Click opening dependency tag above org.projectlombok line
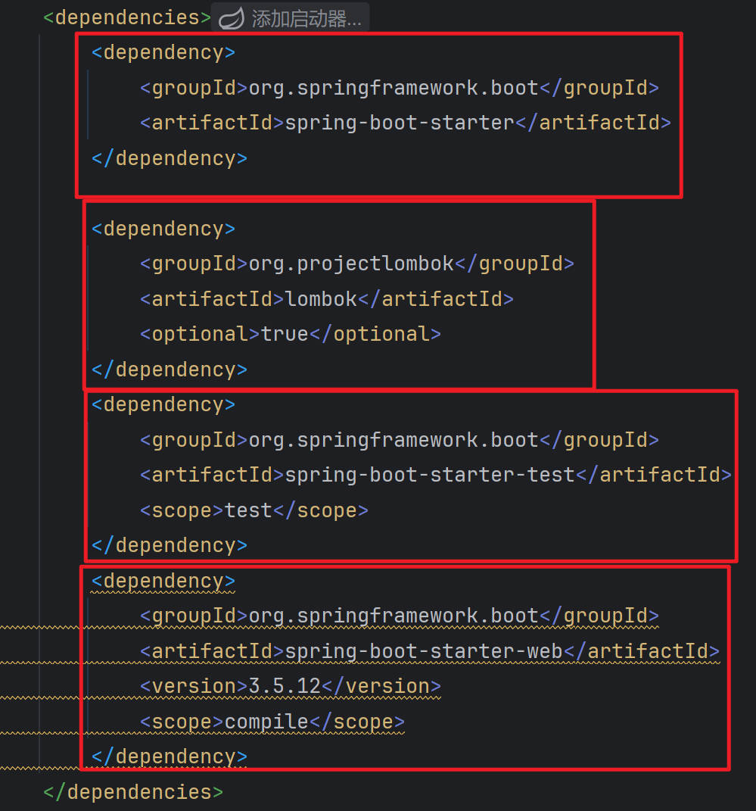The image size is (756, 811). [163, 229]
